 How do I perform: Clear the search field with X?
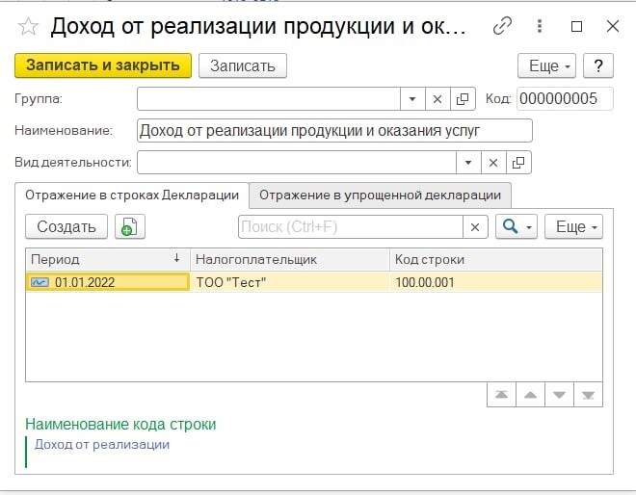click(475, 226)
